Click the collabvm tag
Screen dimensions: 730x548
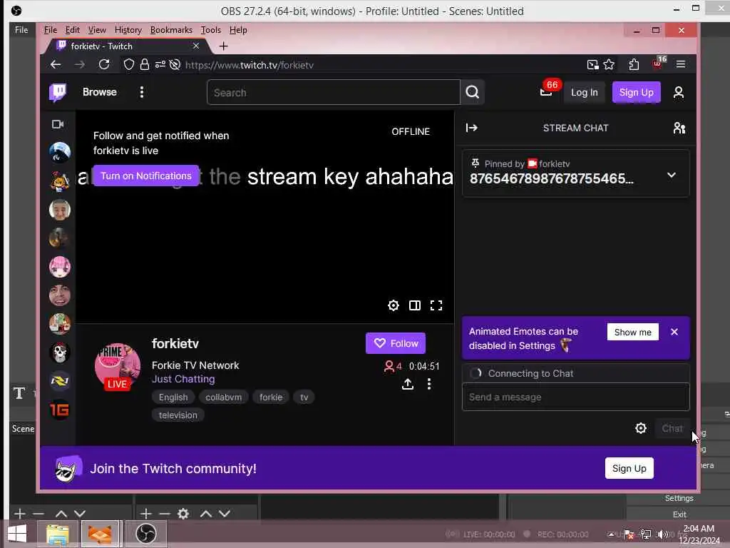[x=223, y=397]
